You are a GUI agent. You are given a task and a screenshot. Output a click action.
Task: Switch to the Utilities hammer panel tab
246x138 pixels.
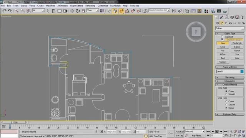[x=243, y=17]
